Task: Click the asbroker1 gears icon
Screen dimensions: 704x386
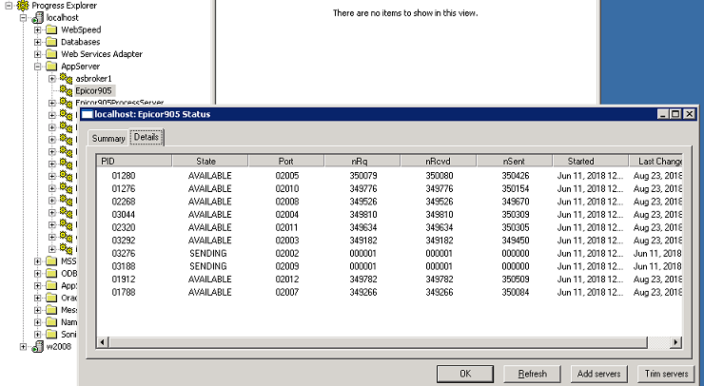Action: pyautogui.click(x=66, y=79)
